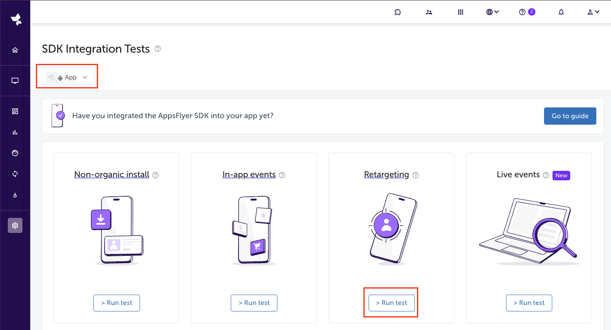
Task: Click the settings gear icon in the sidebar
Action: (15, 225)
